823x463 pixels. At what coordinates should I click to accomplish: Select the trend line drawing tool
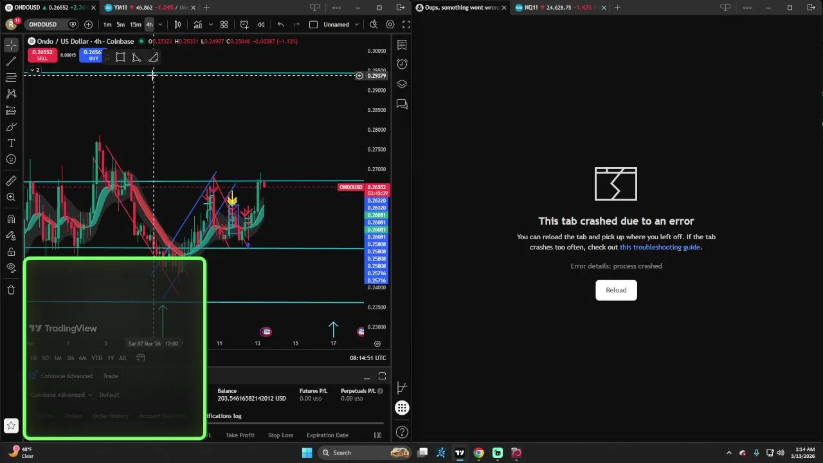click(x=11, y=61)
